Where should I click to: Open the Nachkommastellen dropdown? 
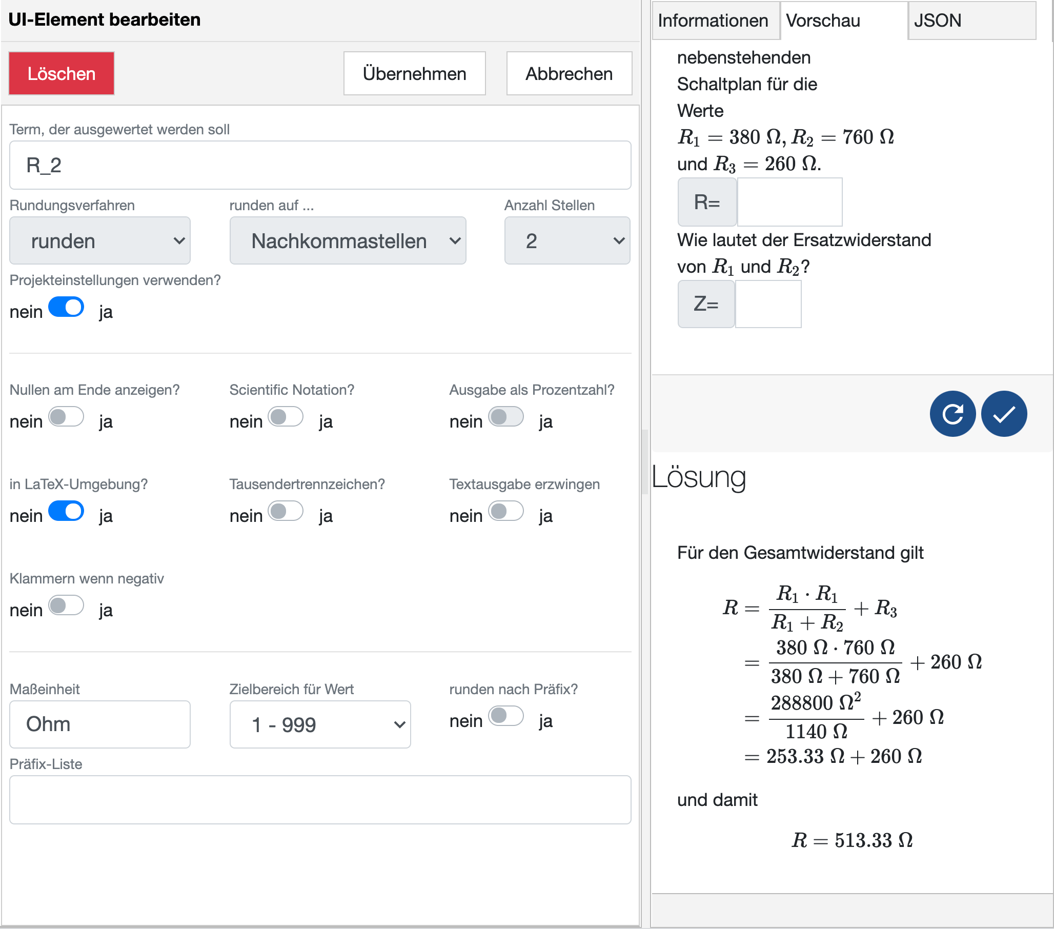click(348, 241)
